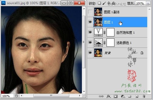This screenshot has height=100, width=153.
Task: Click the horizontal scrollbar right arrow
Action: pos(80,96)
